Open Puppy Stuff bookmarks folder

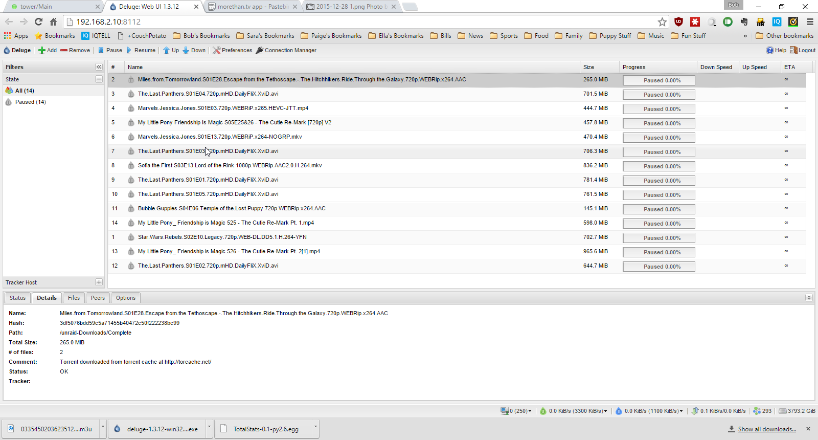pos(610,36)
